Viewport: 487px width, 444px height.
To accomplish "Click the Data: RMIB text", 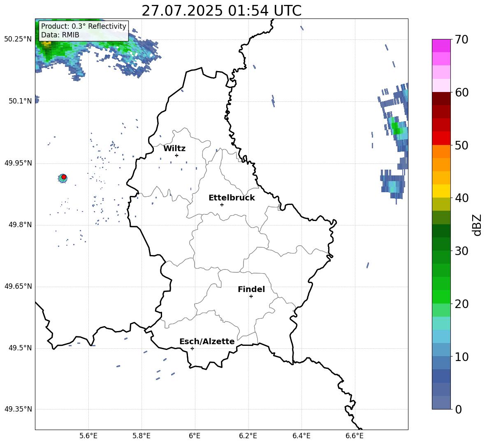I will tap(60, 35).
